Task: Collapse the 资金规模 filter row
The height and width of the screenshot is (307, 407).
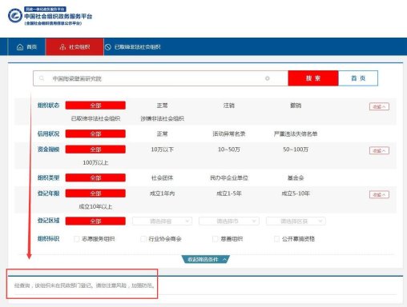Action: [379, 150]
